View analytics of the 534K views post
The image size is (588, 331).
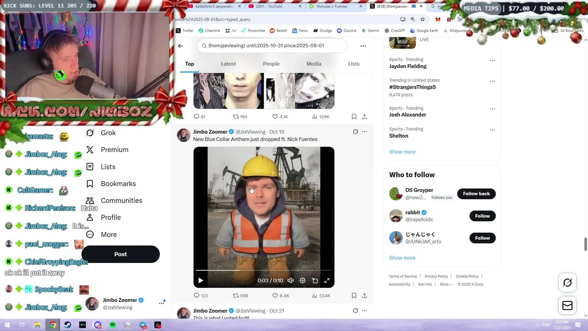click(321, 296)
